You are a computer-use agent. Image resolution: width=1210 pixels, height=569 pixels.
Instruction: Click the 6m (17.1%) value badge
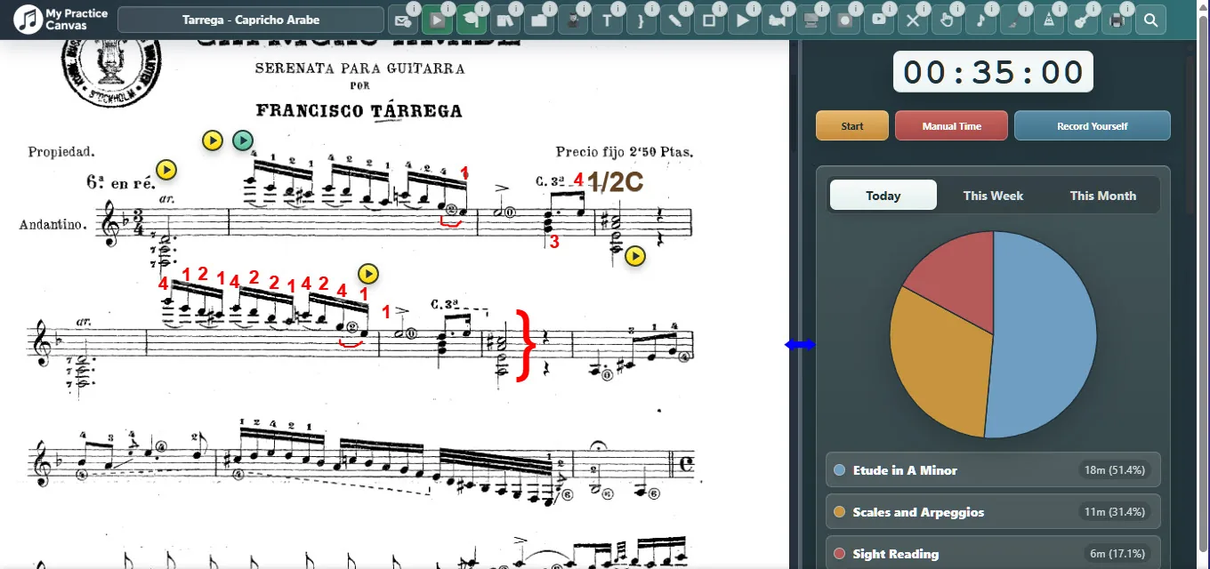[1117, 553]
